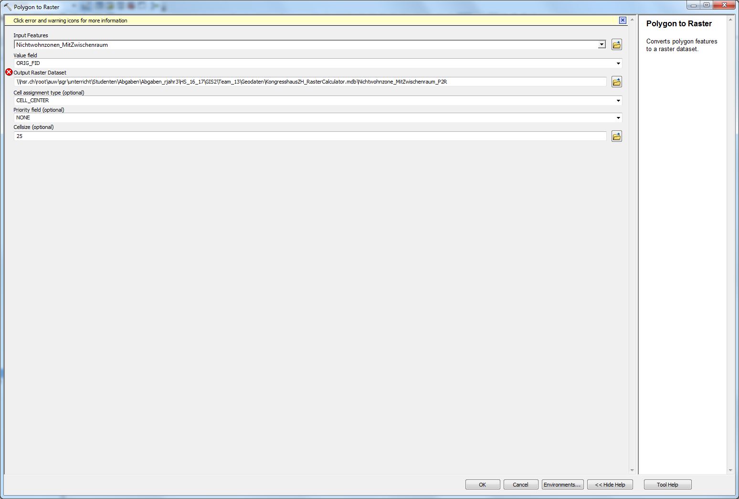This screenshot has width=739, height=499.
Task: Maximize the Polygon to Raster window
Action: pyautogui.click(x=707, y=5)
